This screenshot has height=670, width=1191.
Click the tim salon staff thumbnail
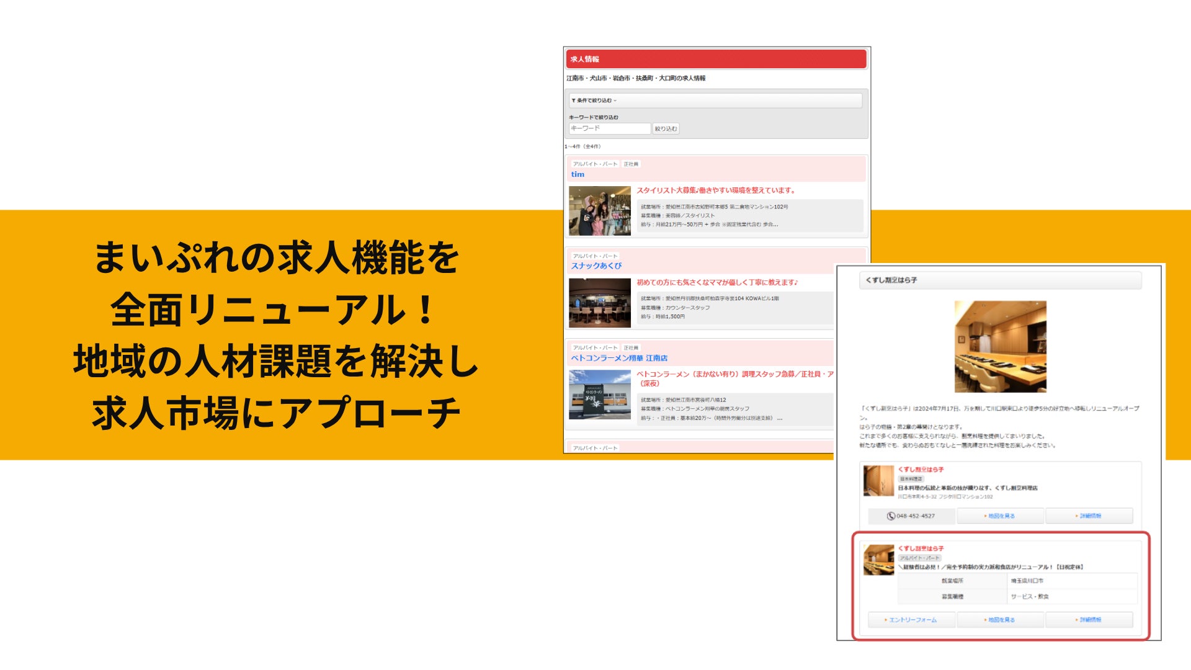click(x=599, y=211)
